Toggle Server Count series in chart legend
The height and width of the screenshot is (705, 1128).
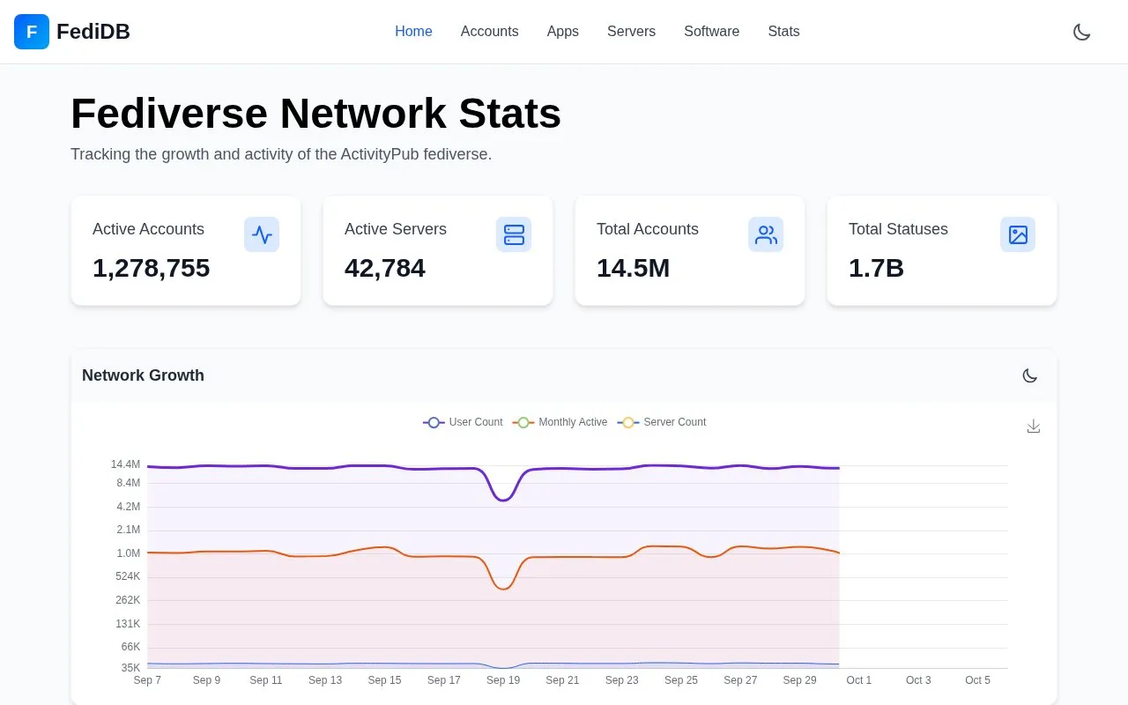(x=662, y=422)
